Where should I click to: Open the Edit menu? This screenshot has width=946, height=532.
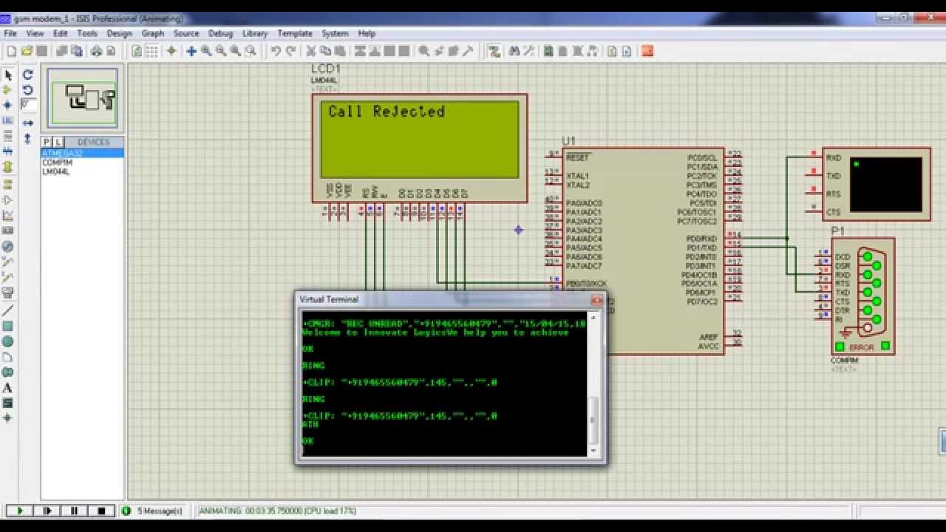point(61,33)
